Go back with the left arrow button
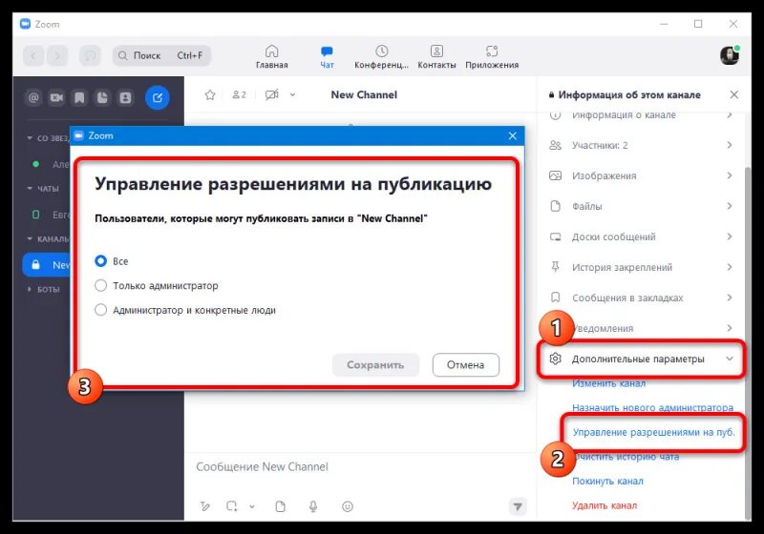This screenshot has height=534, width=764. (x=33, y=55)
